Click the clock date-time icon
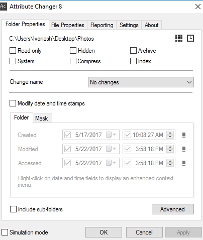Image resolution: width=203 pixels, height=240 pixels. (190, 38)
